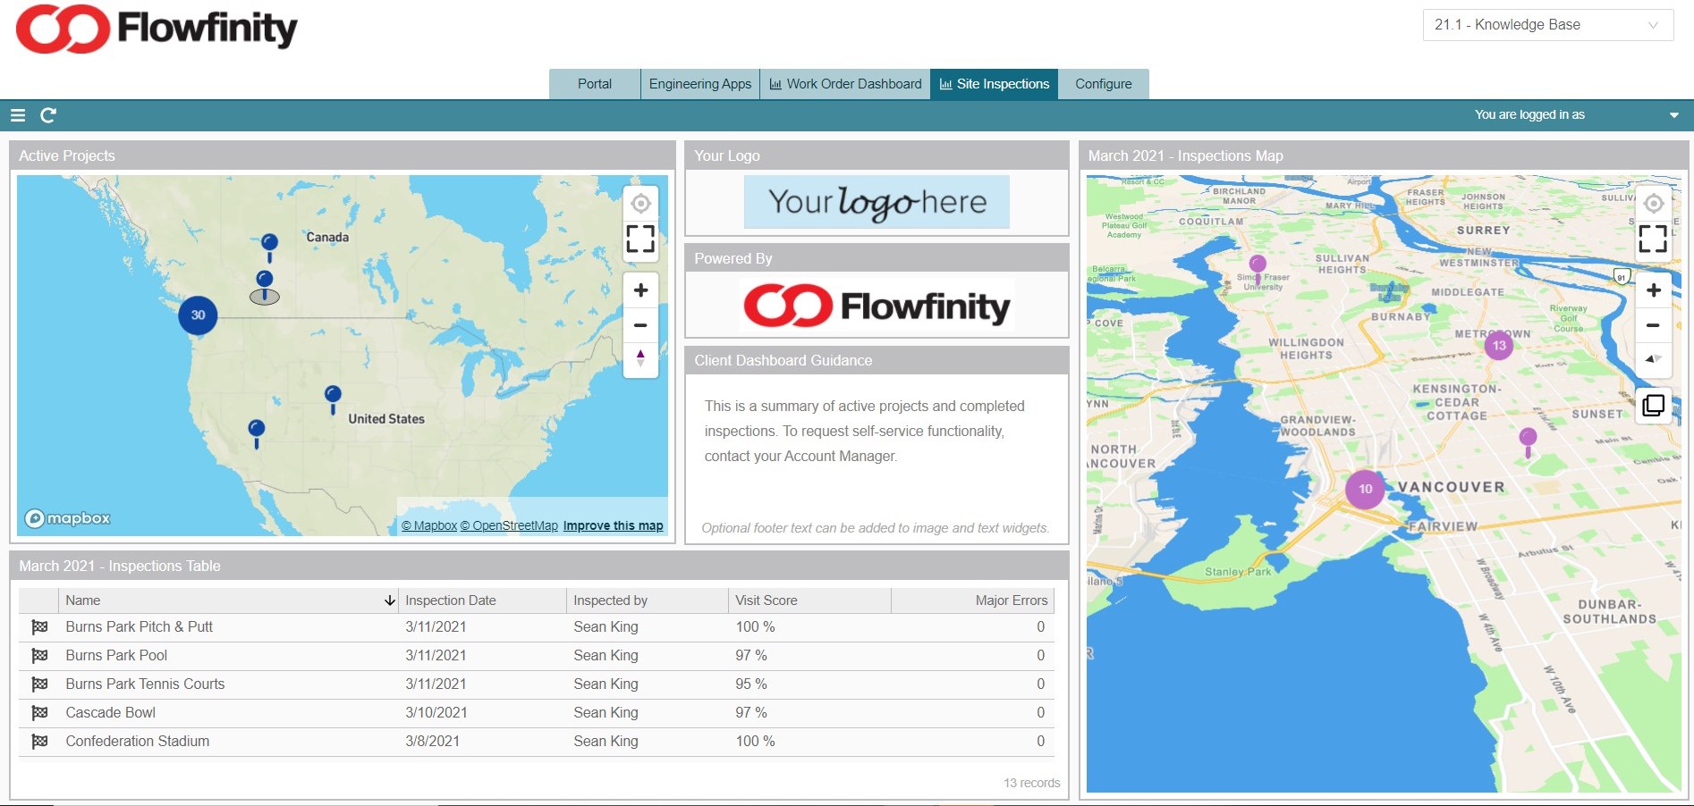Switch to the Portal tab
Screen dimensions: 1694x806
click(595, 84)
